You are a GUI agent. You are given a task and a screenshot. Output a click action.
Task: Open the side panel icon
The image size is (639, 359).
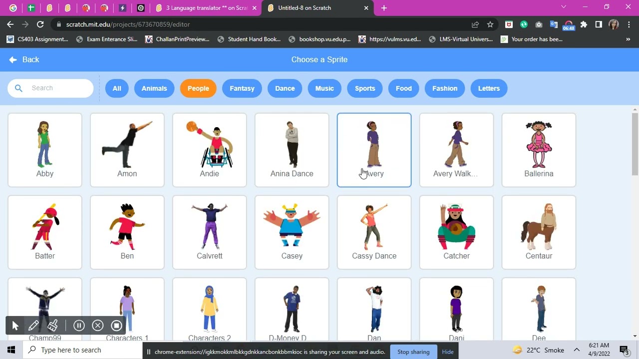tap(599, 24)
